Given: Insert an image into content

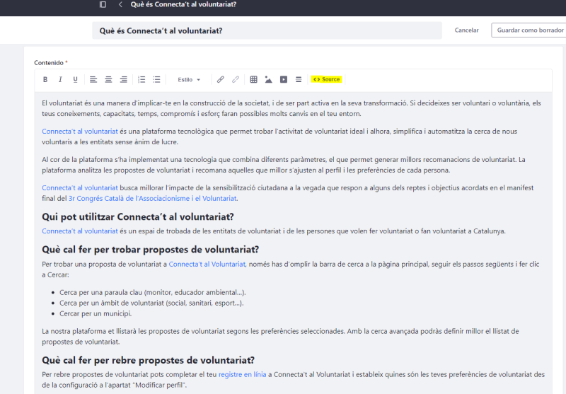Looking at the screenshot, I should click(x=269, y=79).
